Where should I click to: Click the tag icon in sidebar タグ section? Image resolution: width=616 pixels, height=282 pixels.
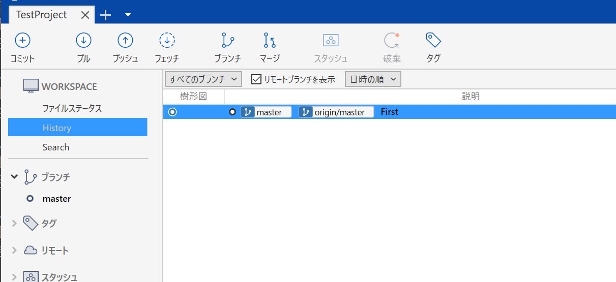point(31,223)
